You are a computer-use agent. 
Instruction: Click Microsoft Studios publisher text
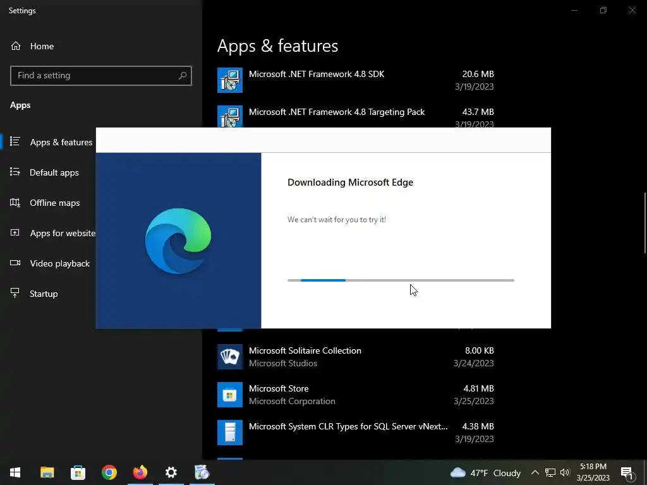point(283,363)
